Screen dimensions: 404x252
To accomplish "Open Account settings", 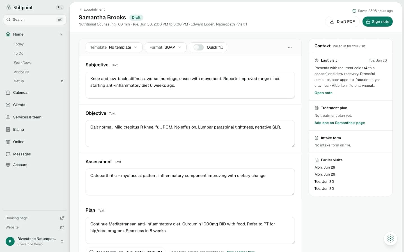I will click(x=35, y=165).
